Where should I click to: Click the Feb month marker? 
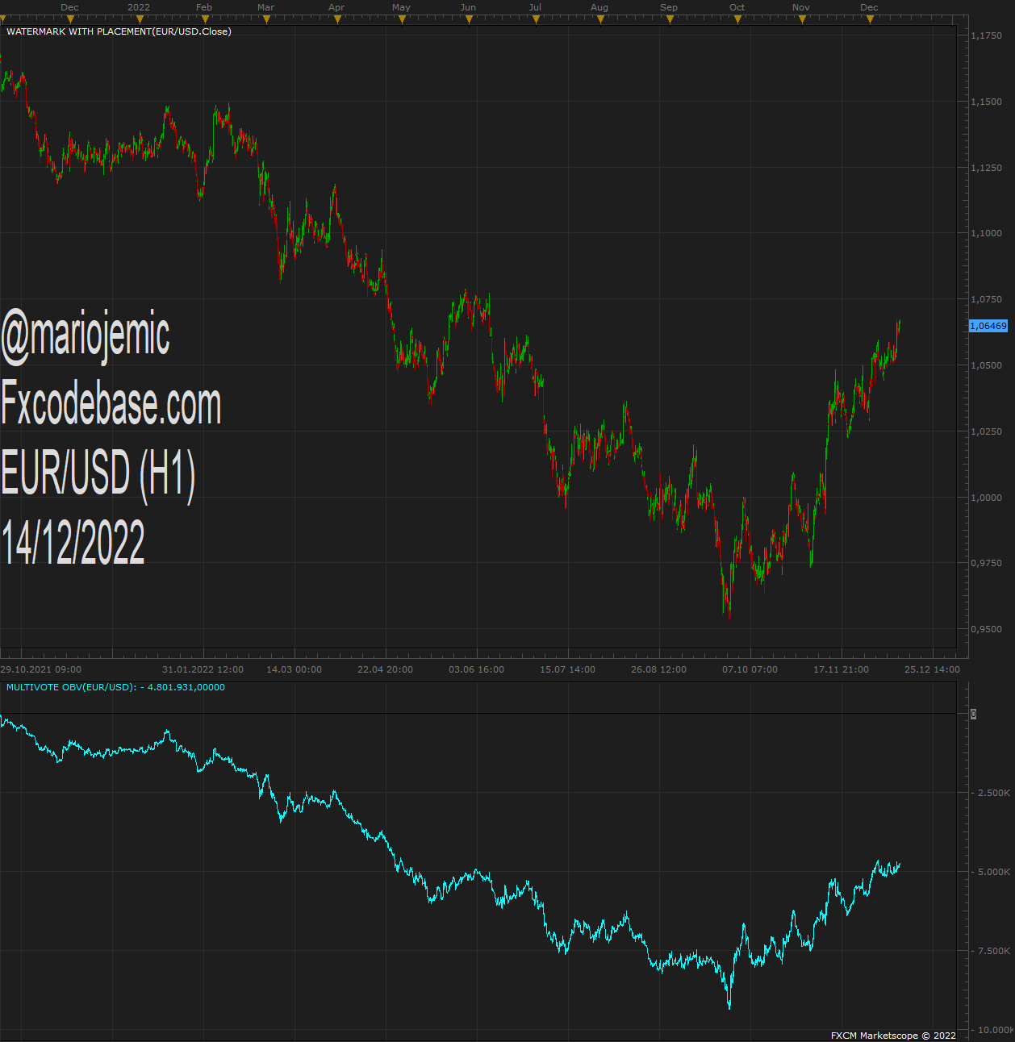pos(204,7)
